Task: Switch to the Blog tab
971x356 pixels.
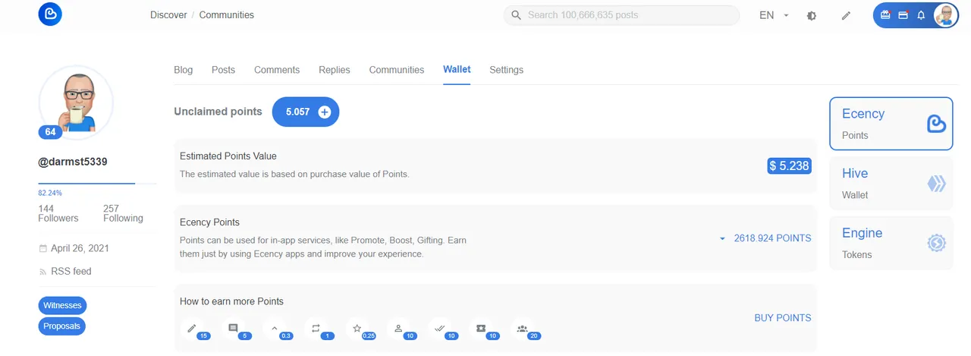Action: pos(184,70)
